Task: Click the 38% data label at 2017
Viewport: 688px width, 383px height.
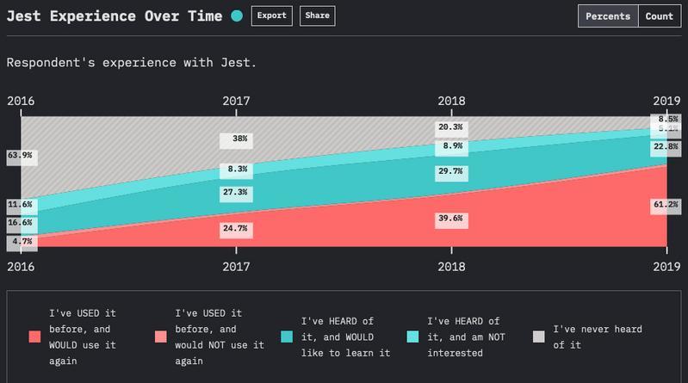Action: click(236, 141)
